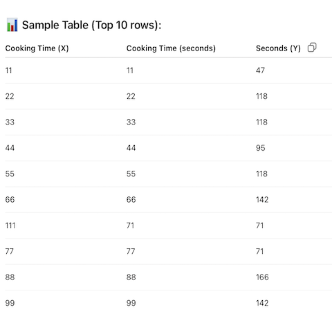The height and width of the screenshot is (332, 332).
Task: Click the 33 cell in first column
Action: click(10, 122)
